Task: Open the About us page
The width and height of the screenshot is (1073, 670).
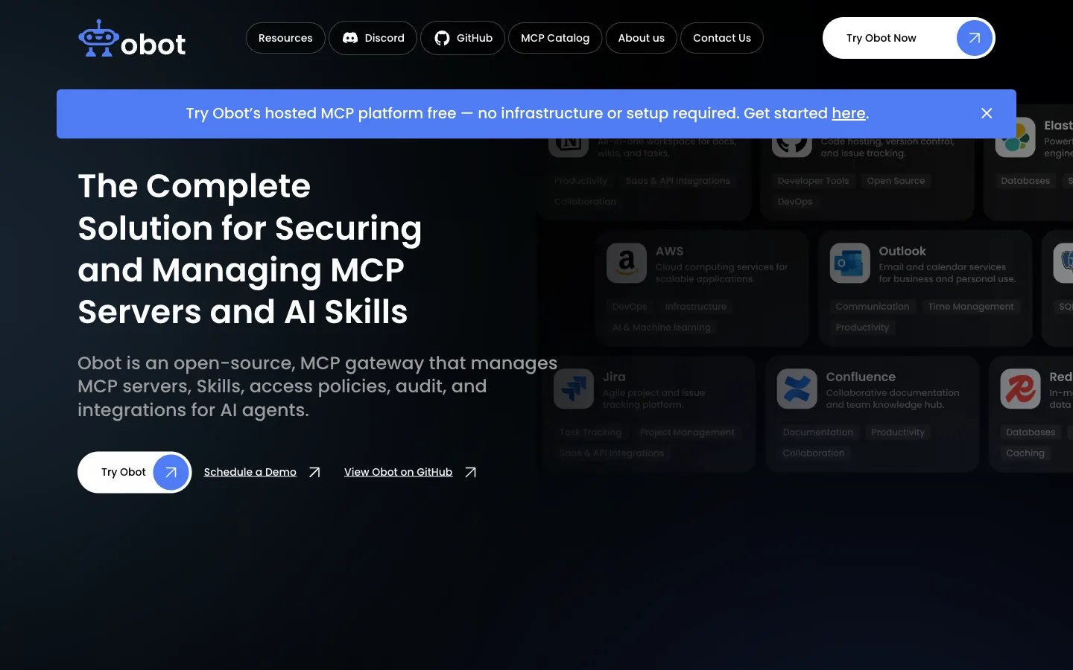Action: click(x=641, y=38)
